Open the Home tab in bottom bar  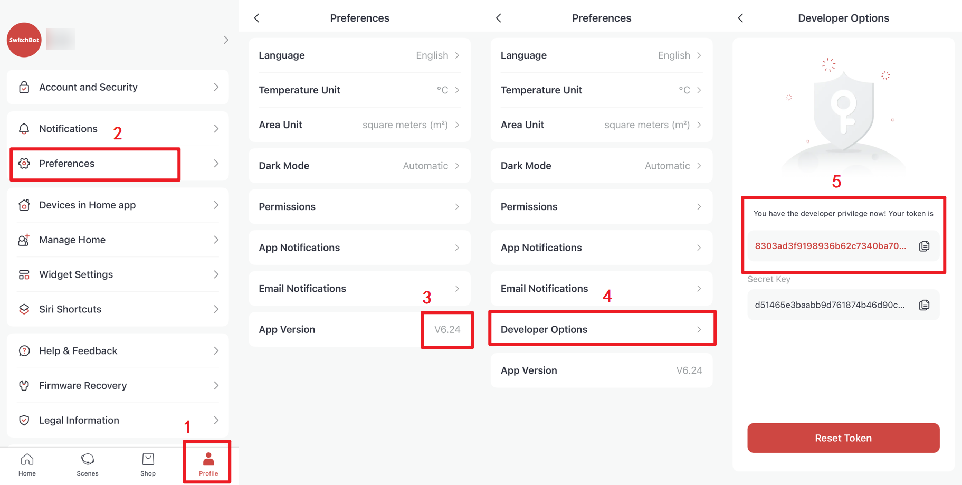[27, 464]
